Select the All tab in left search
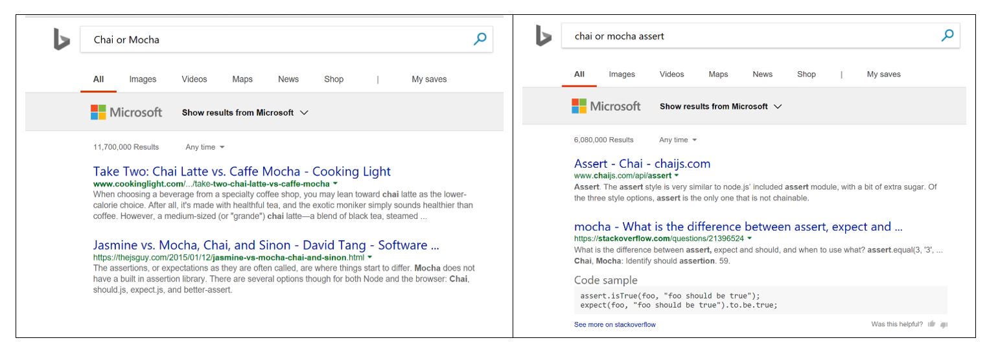 [x=99, y=79]
